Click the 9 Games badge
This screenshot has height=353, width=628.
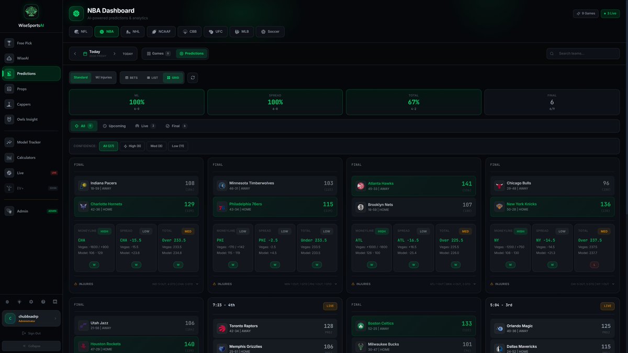tap(586, 14)
